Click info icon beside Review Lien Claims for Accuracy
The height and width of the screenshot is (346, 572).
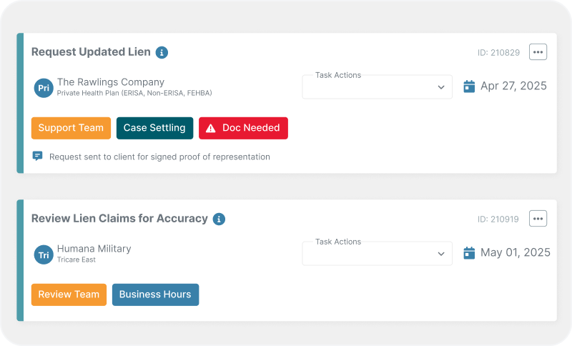[x=219, y=219]
